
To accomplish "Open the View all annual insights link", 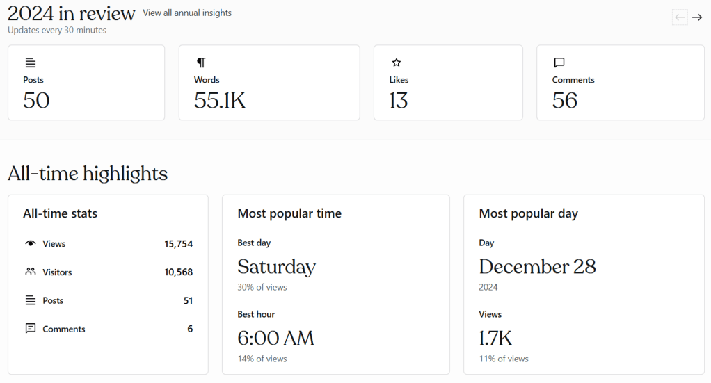I will (x=187, y=13).
